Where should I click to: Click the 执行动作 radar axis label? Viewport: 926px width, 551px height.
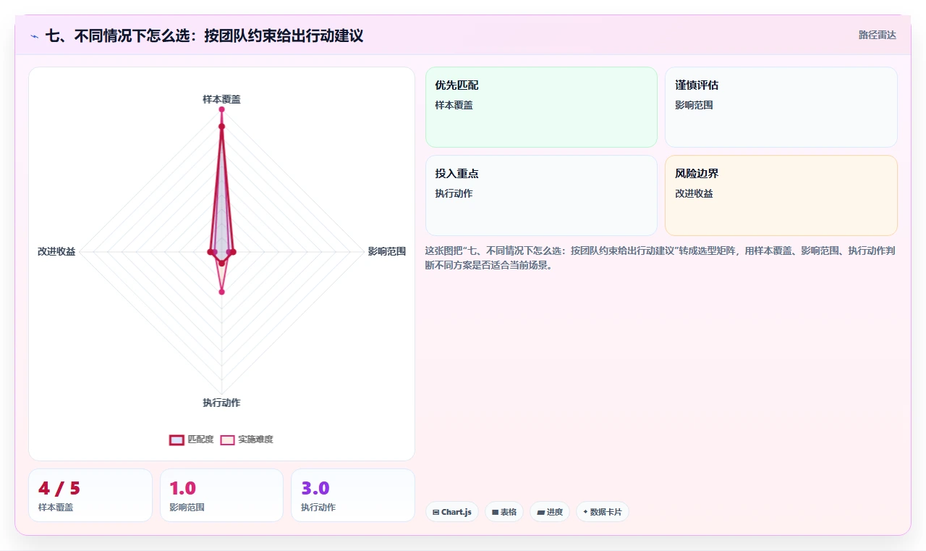click(221, 403)
